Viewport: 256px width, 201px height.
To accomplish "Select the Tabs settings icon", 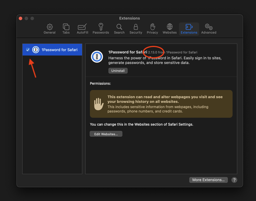I will (66, 28).
